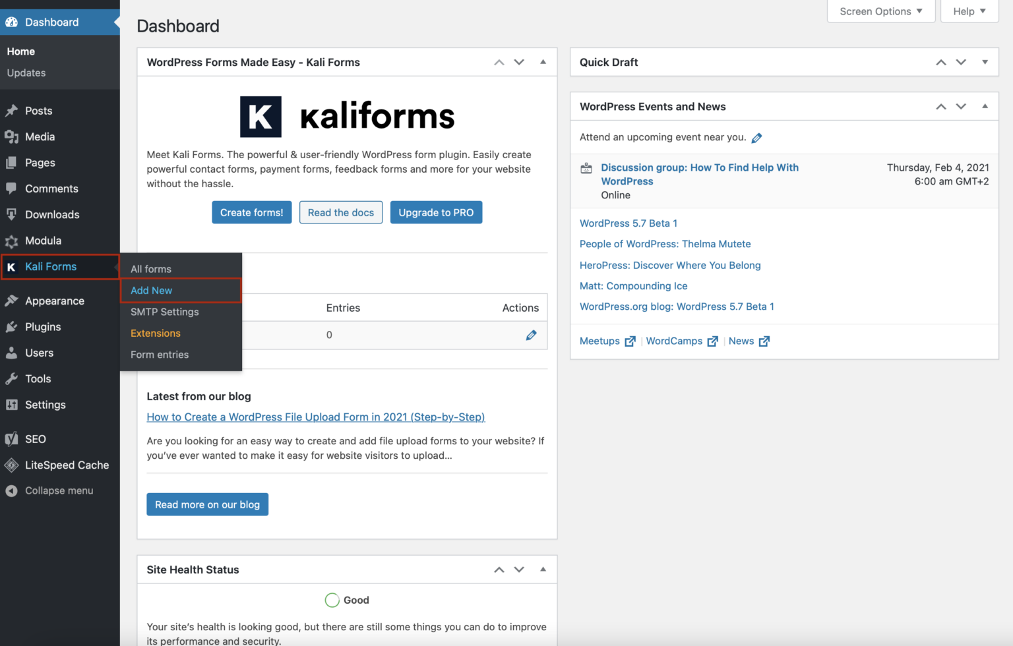This screenshot has width=1013, height=646.
Task: Open the WordPress 5.7 Beta 1 link
Action: click(628, 223)
